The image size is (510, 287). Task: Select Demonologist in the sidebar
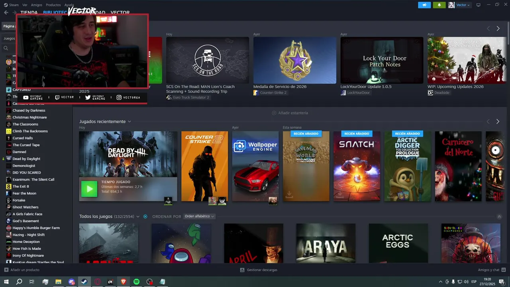click(24, 166)
